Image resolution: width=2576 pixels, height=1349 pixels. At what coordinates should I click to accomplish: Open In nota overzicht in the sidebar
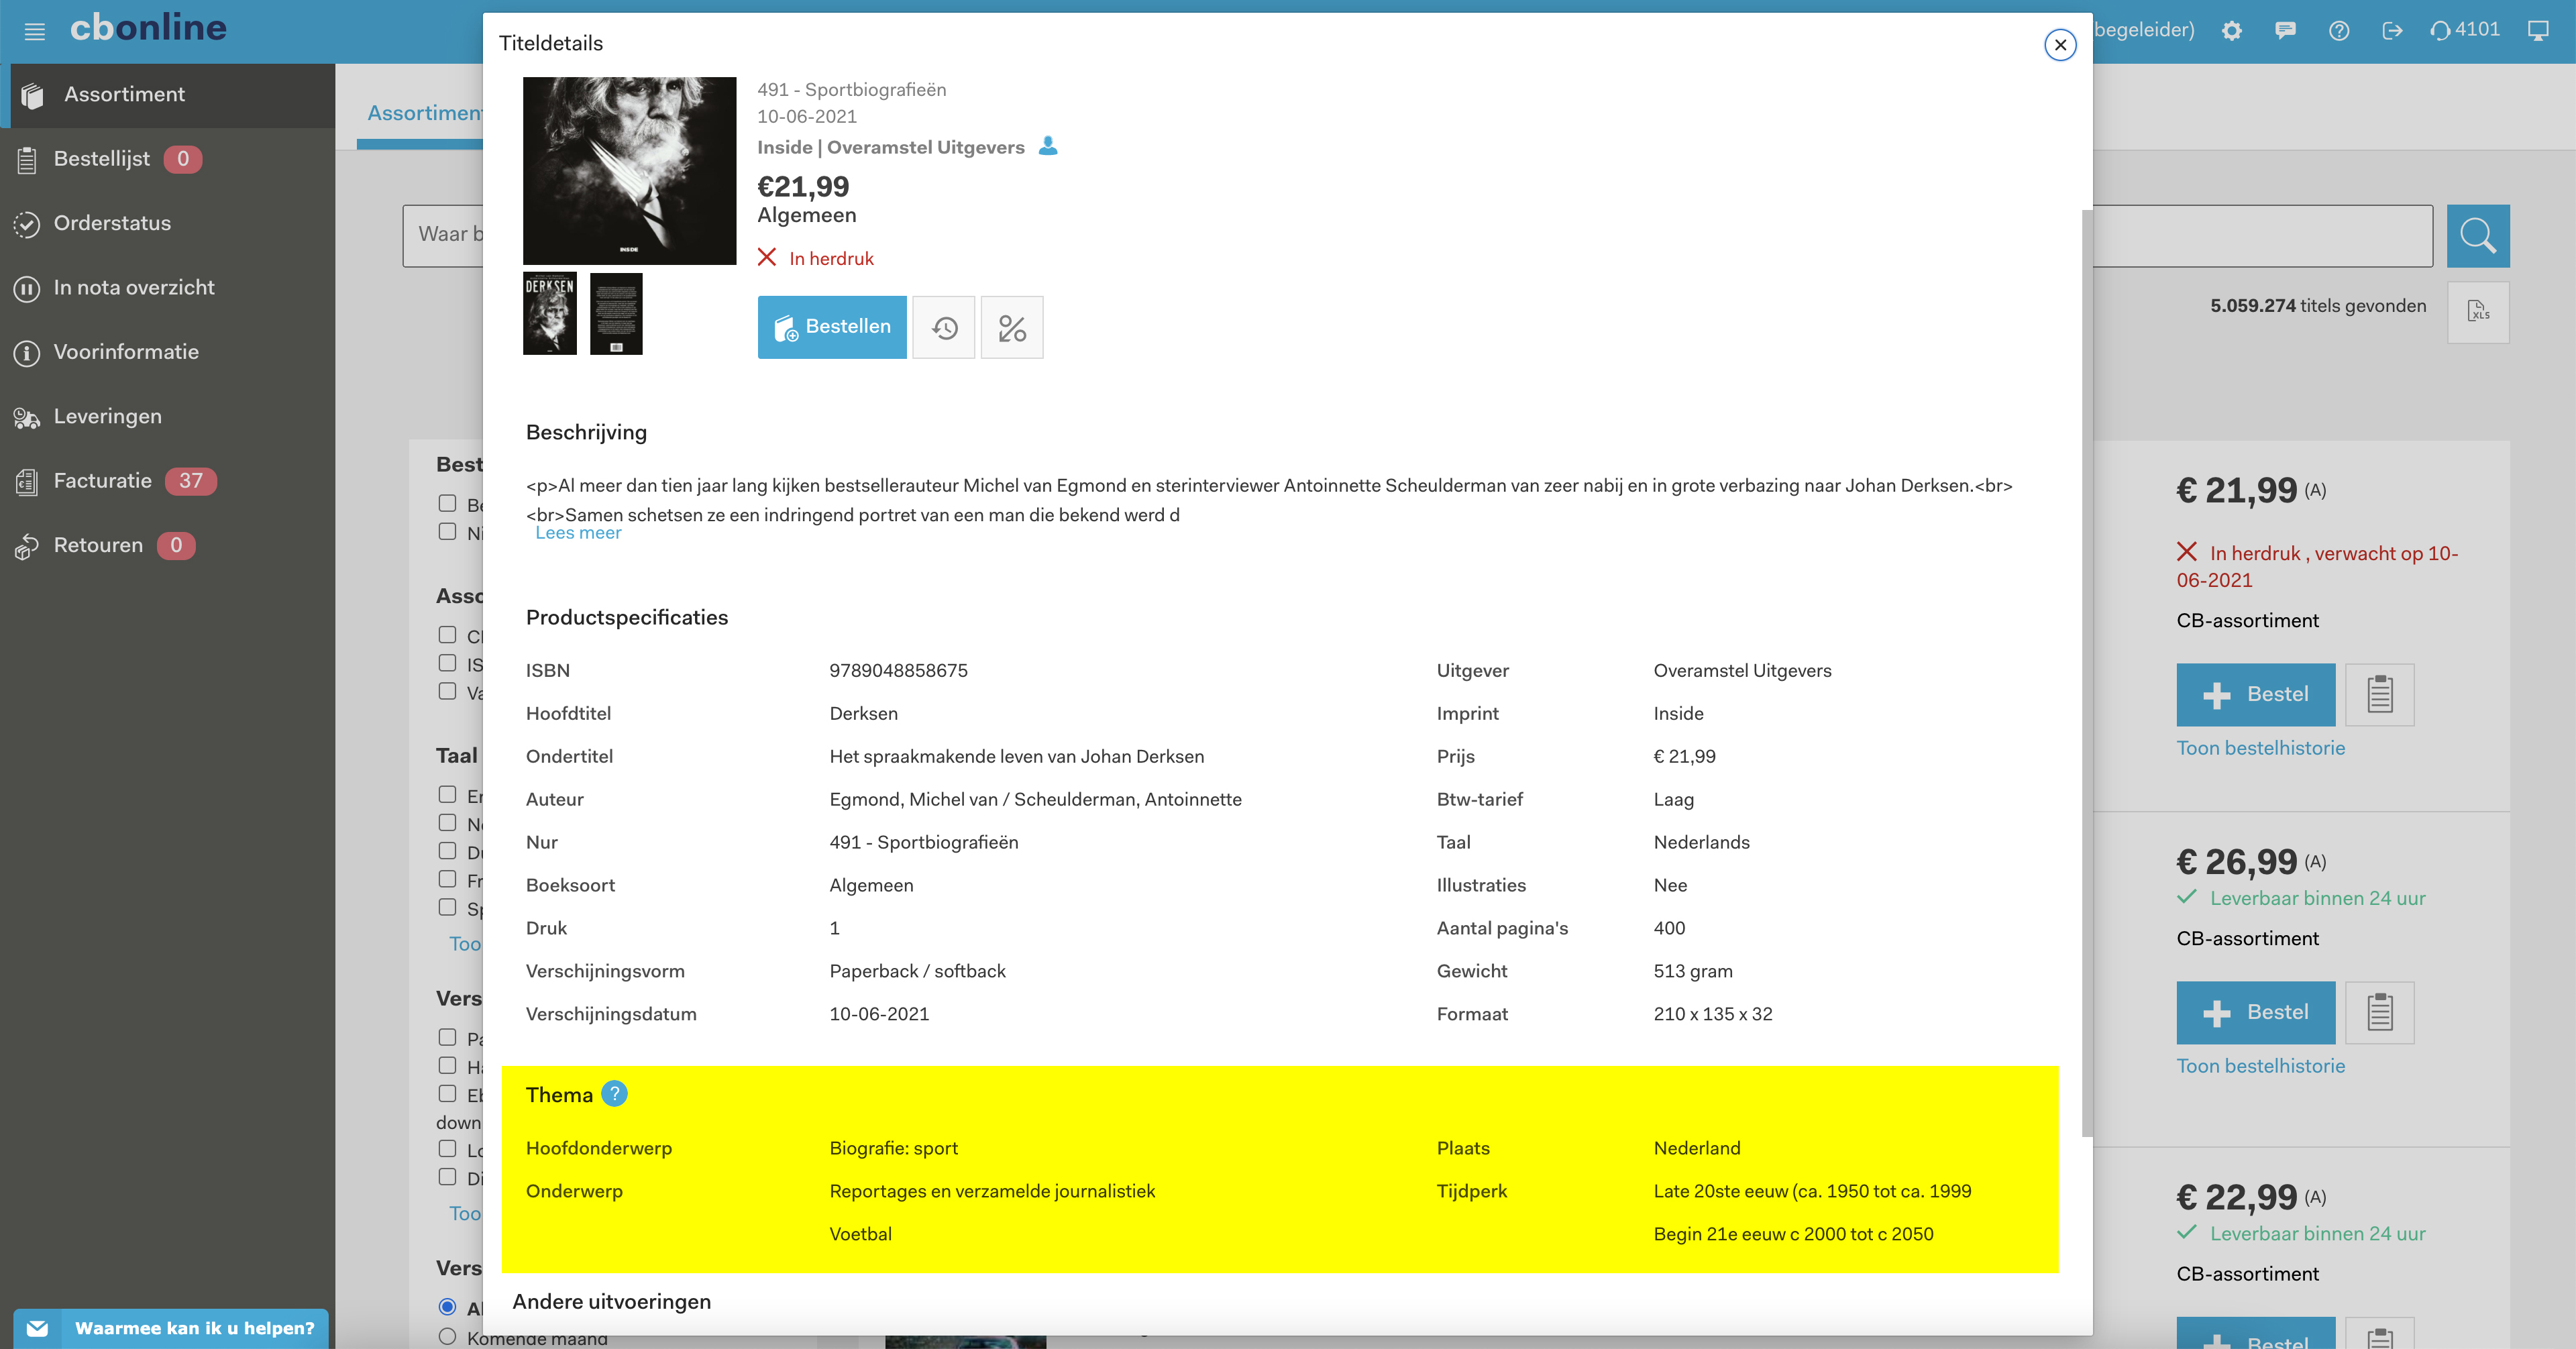(168, 288)
